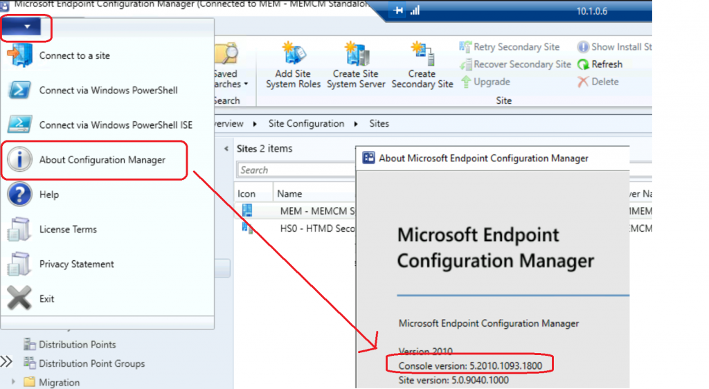Click Site version 5.0.9040.1000 text

(x=454, y=381)
